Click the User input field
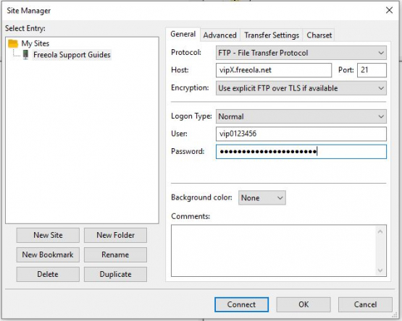 tap(301, 134)
